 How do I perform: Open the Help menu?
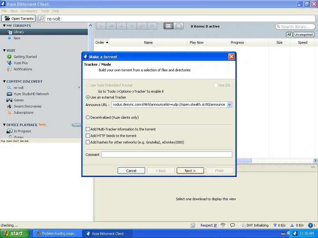pyautogui.click(x=56, y=11)
